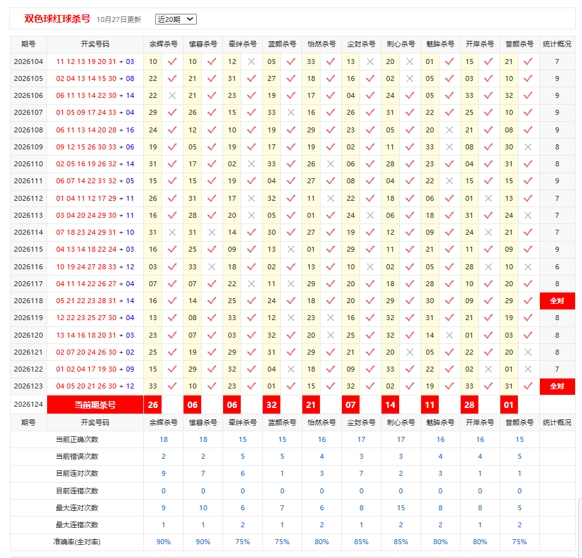Click the gray X for 尘封杀号 in row 2026104
This screenshot has width=582, height=558.
370,62
